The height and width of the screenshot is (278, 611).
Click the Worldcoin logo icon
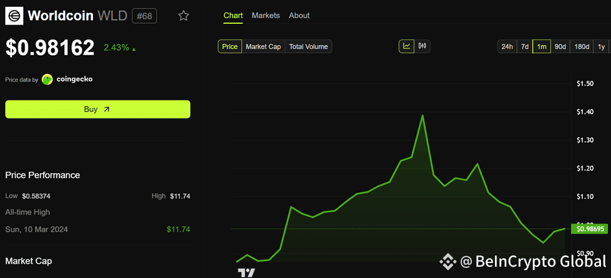point(14,16)
